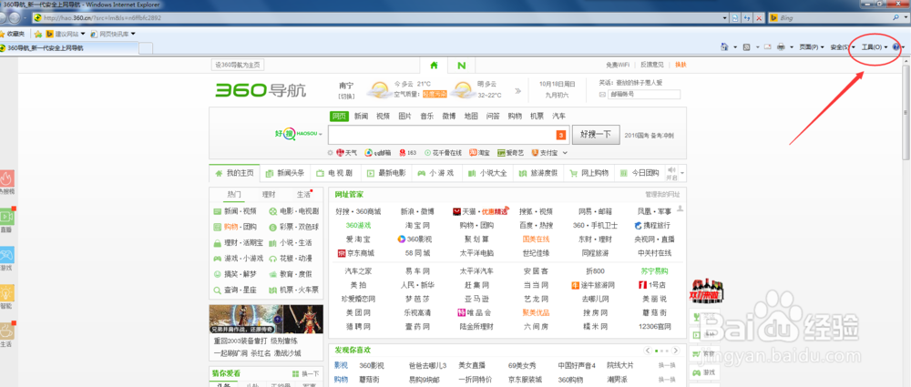This screenshot has width=911, height=387.
Task: Click the settings gear beside 天气 shortcut
Action: click(x=331, y=153)
